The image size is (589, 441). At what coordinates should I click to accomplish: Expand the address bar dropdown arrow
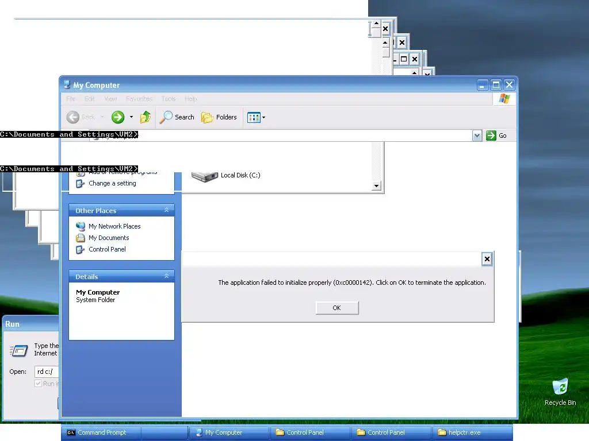[477, 136]
